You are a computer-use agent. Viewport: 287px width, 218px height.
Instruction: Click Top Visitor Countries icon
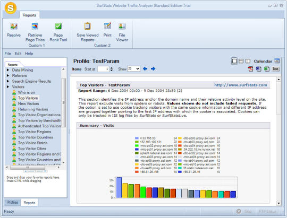tap(14, 137)
